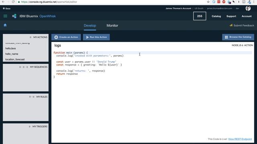The image size is (257, 144).
Task: Go to OpenWhisk home via house icon
Action: coord(5,25)
